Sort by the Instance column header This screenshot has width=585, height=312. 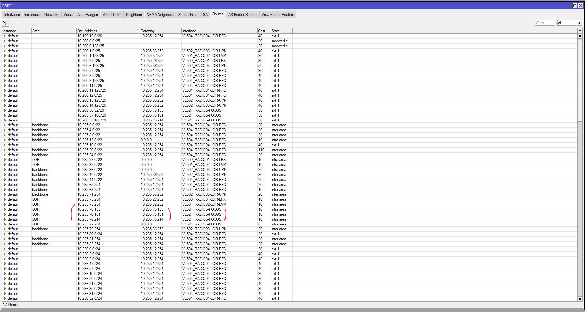(17, 31)
